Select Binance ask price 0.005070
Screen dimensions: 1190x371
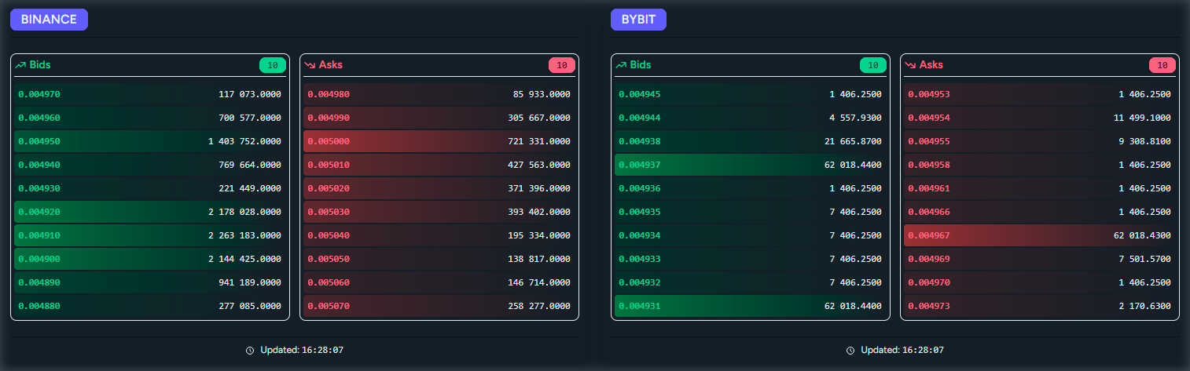(x=329, y=306)
